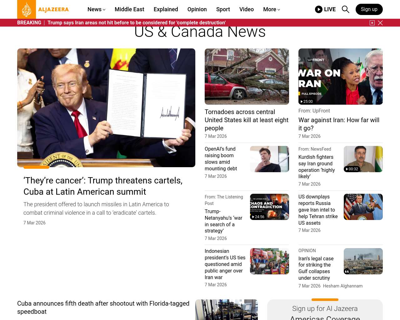Navigate to the Opinion section
Screen dimensions: 400x320
[197, 9]
